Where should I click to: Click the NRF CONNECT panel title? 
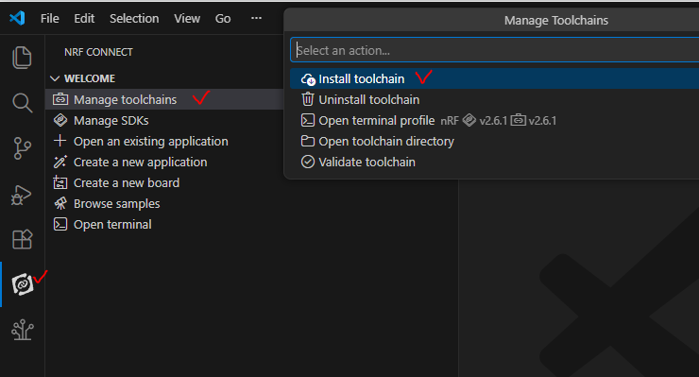coord(98,52)
